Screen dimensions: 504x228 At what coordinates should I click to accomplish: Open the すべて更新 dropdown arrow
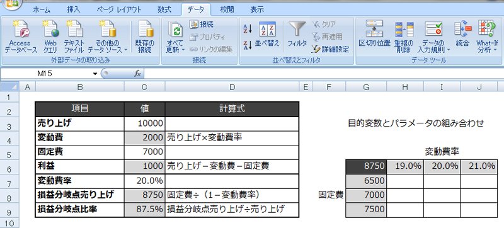(183, 50)
